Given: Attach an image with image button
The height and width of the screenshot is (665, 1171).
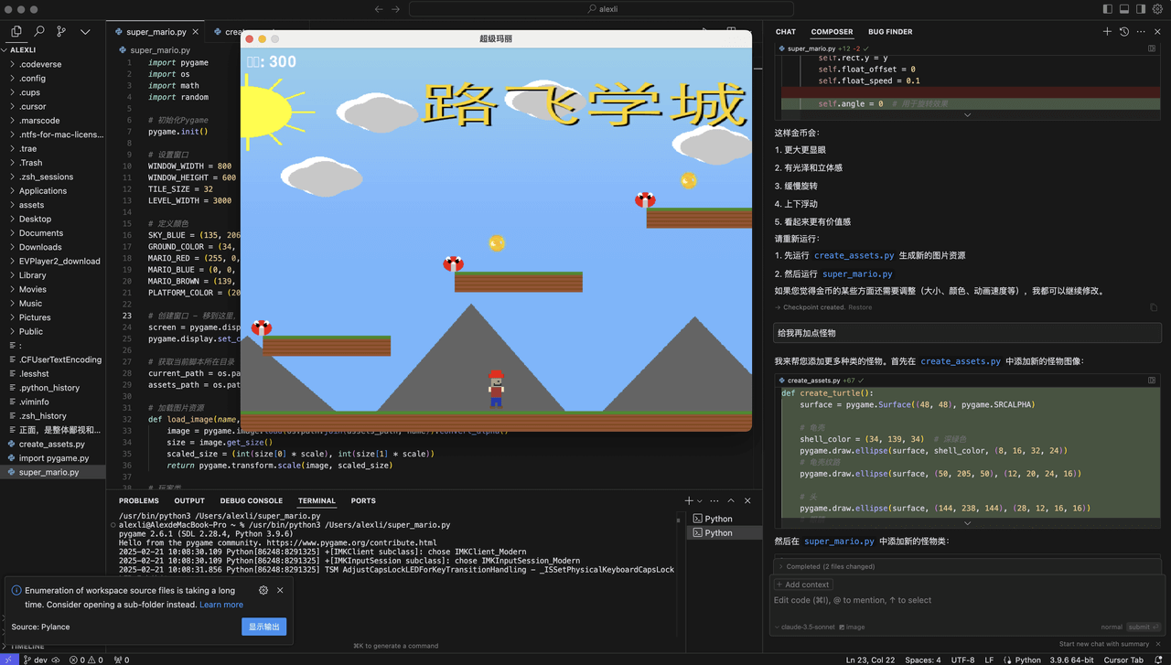Looking at the screenshot, I should click(852, 627).
